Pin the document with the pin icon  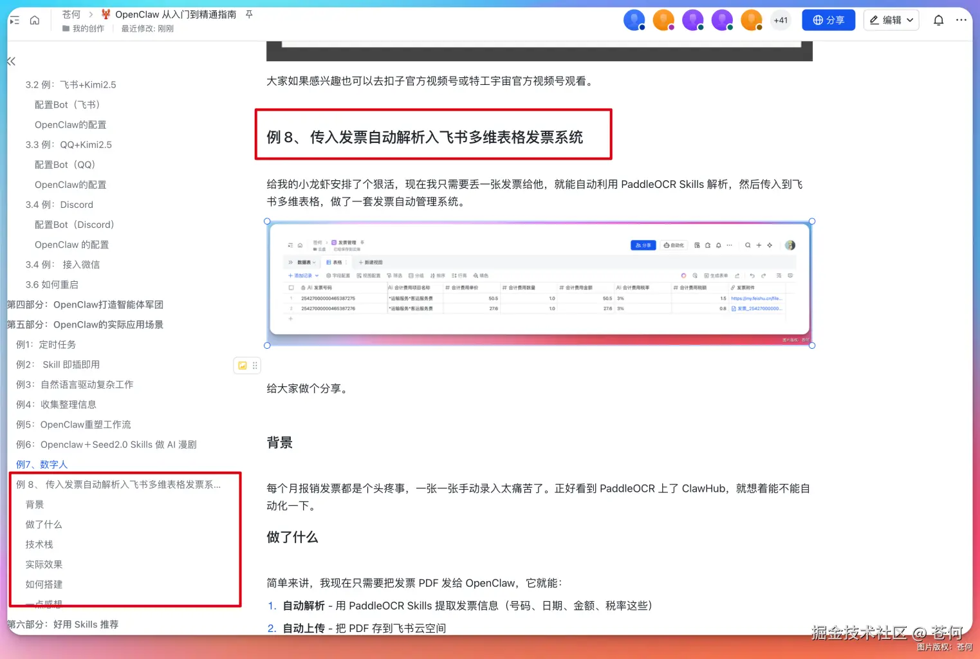249,14
